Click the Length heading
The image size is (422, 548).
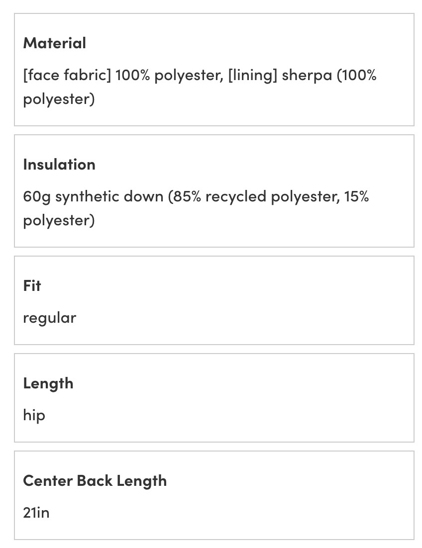point(48,384)
